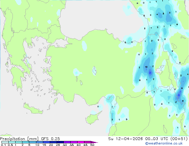Select the violet 30–35 mm legend swatch
This screenshot has height=146, width=189.
pyautogui.click(x=67, y=142)
